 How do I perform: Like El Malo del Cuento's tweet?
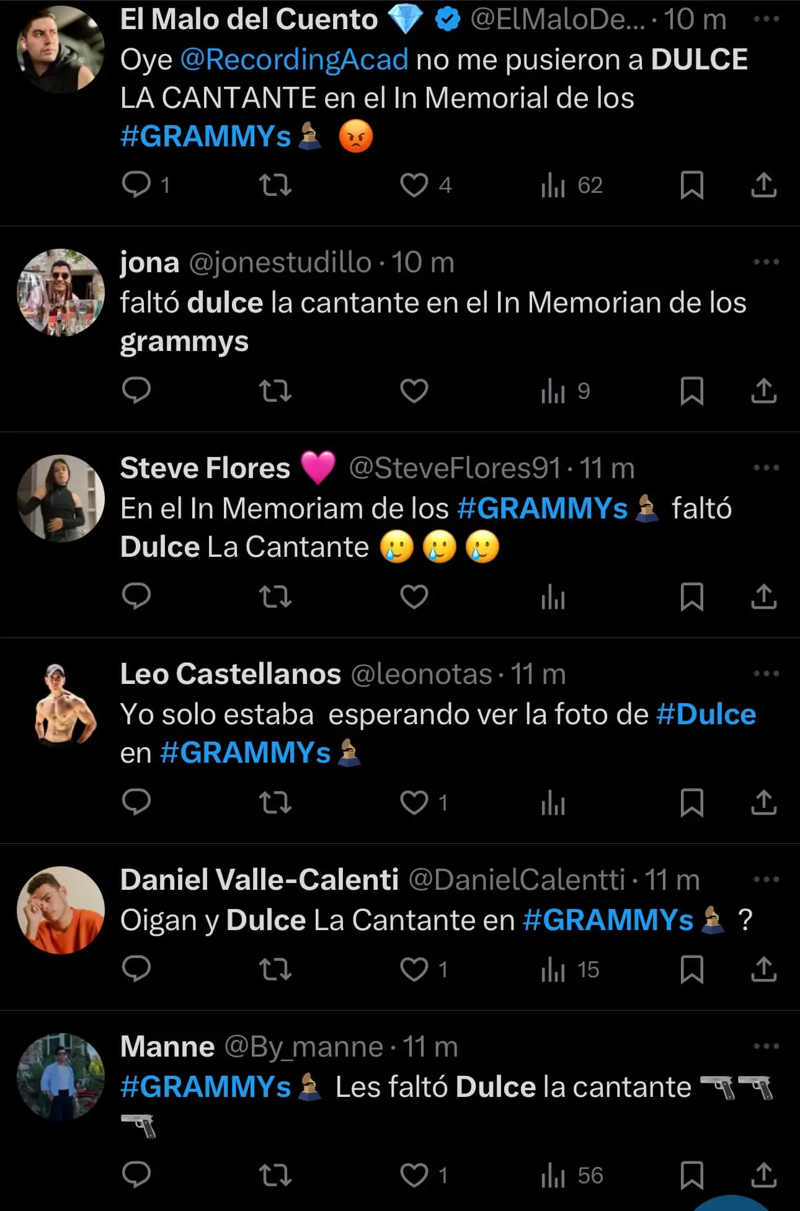(x=414, y=185)
